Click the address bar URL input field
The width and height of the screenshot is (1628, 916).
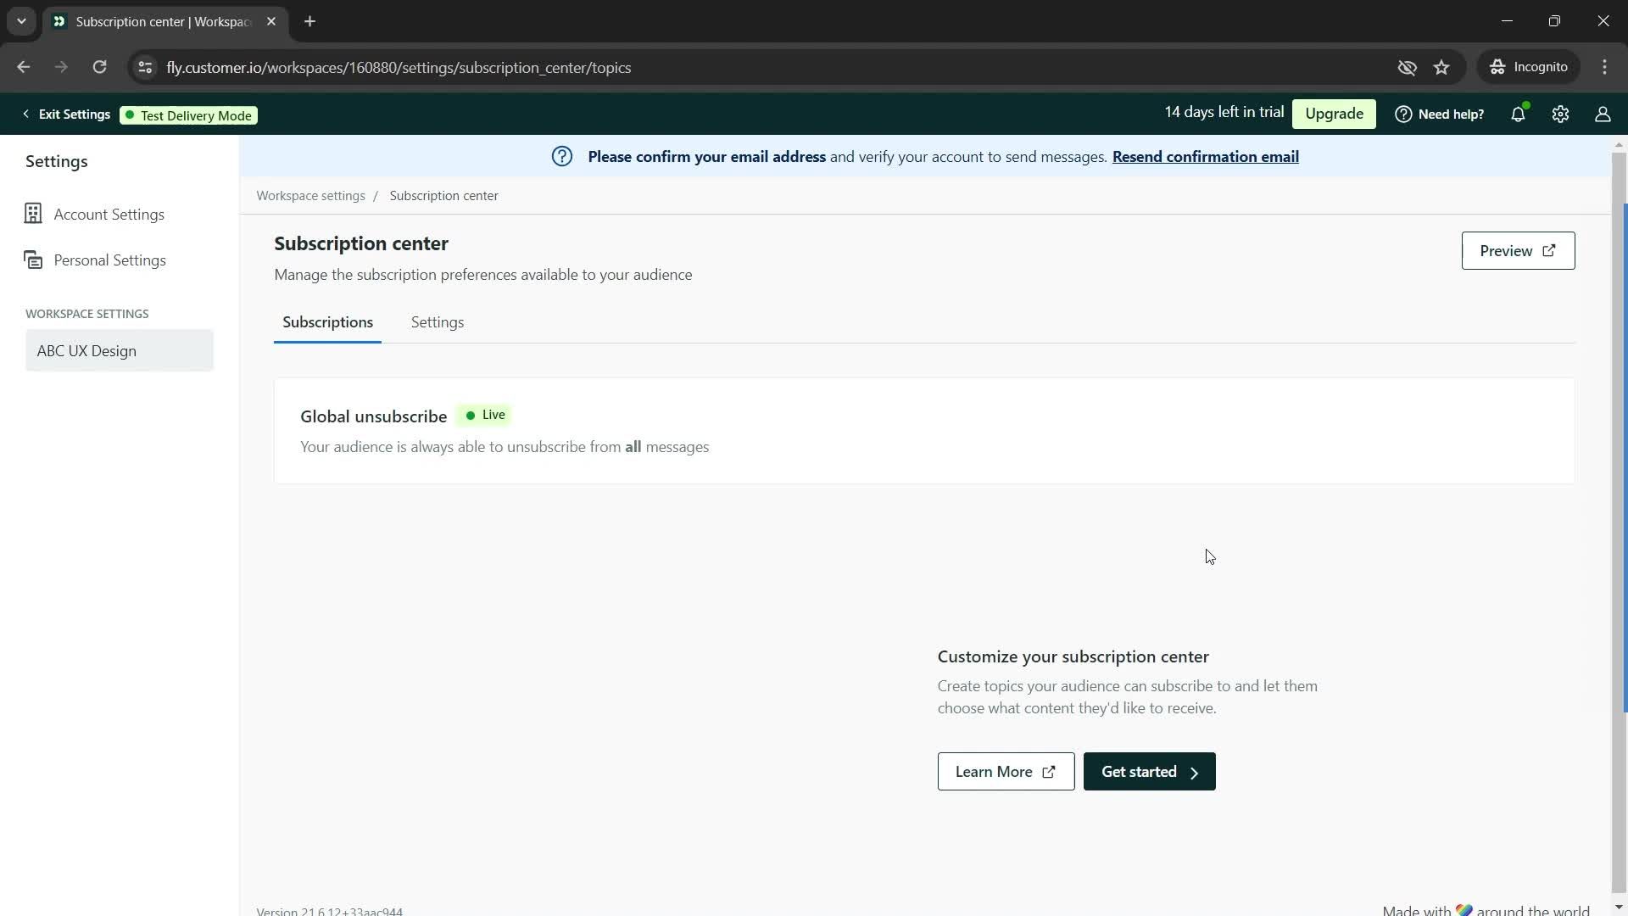pos(399,67)
